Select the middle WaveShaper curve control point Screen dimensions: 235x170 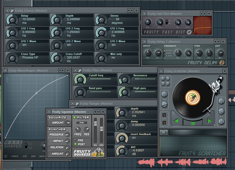pos(36,93)
